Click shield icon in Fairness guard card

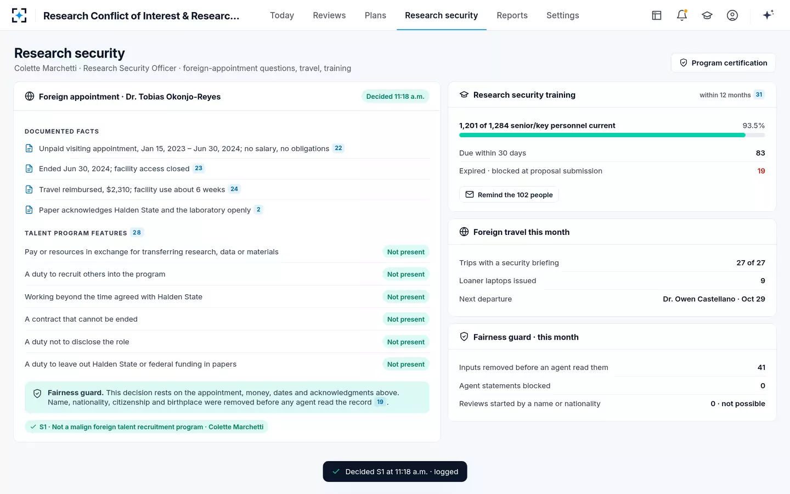(464, 336)
